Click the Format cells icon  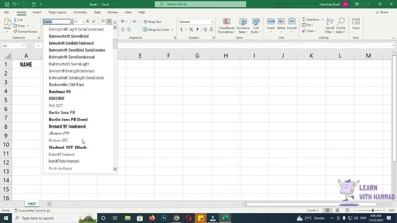coord(292,22)
